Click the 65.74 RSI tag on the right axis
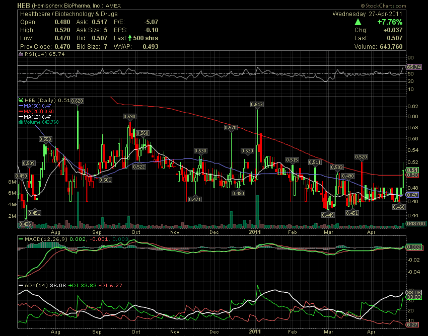 pos(414,67)
